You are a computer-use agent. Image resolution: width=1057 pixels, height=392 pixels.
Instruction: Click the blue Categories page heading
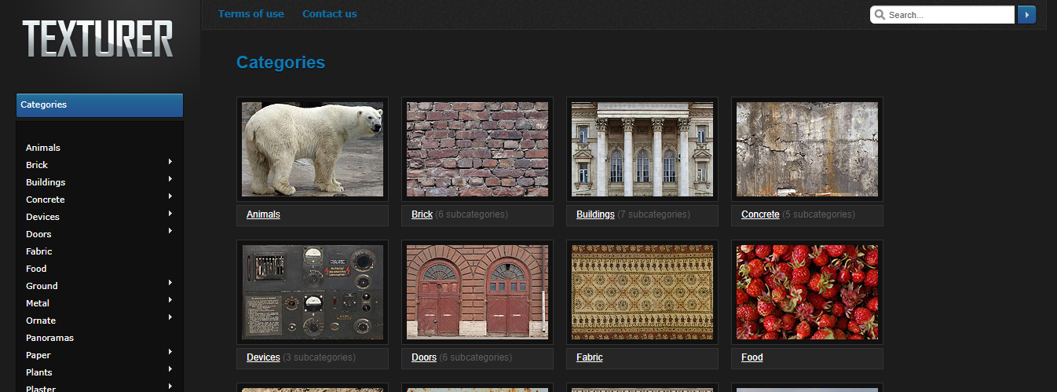(x=280, y=63)
